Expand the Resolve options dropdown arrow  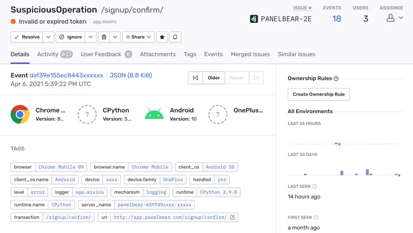pos(48,37)
